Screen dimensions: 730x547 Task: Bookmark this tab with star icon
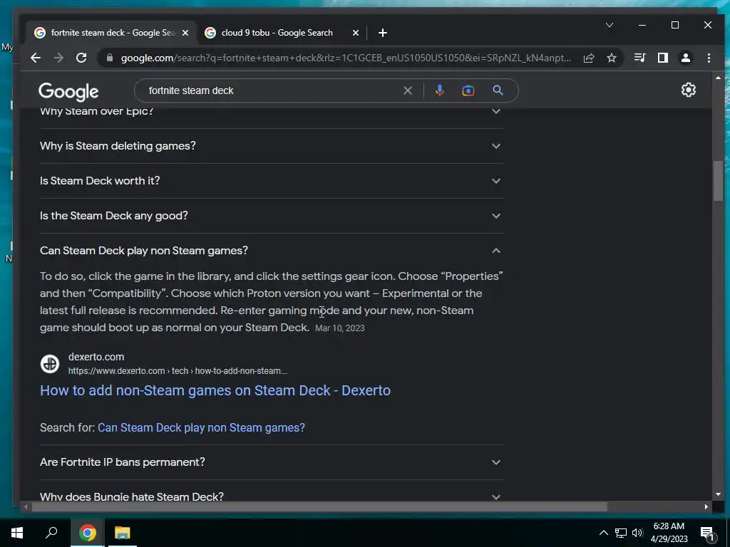612,58
